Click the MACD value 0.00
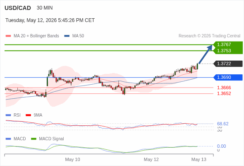244x166 pixels. (221, 146)
